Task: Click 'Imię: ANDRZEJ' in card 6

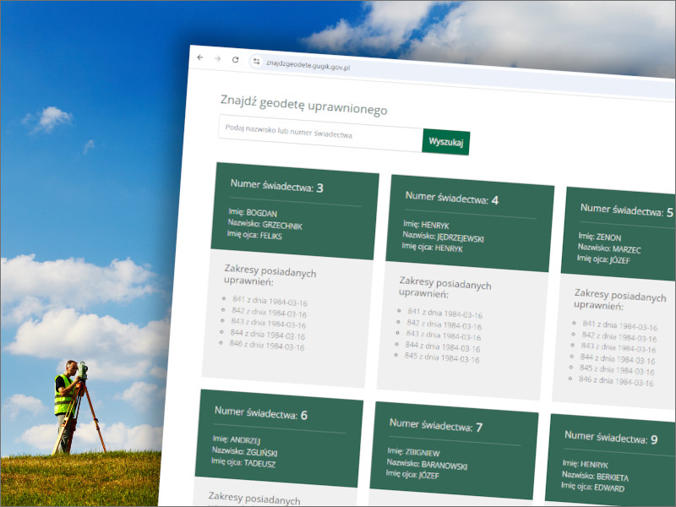Action: coord(237,439)
